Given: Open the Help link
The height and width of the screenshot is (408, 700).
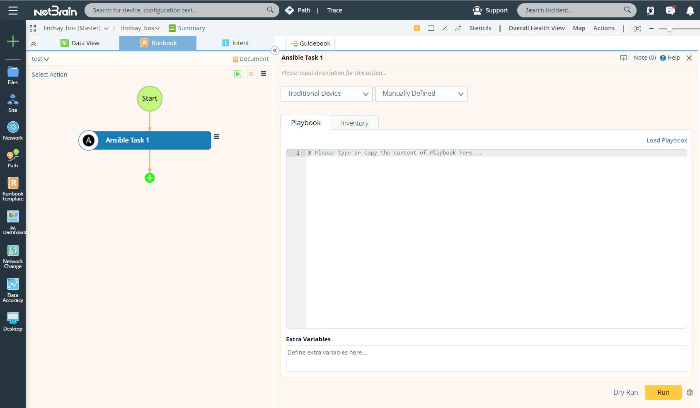Looking at the screenshot, I should [670, 58].
